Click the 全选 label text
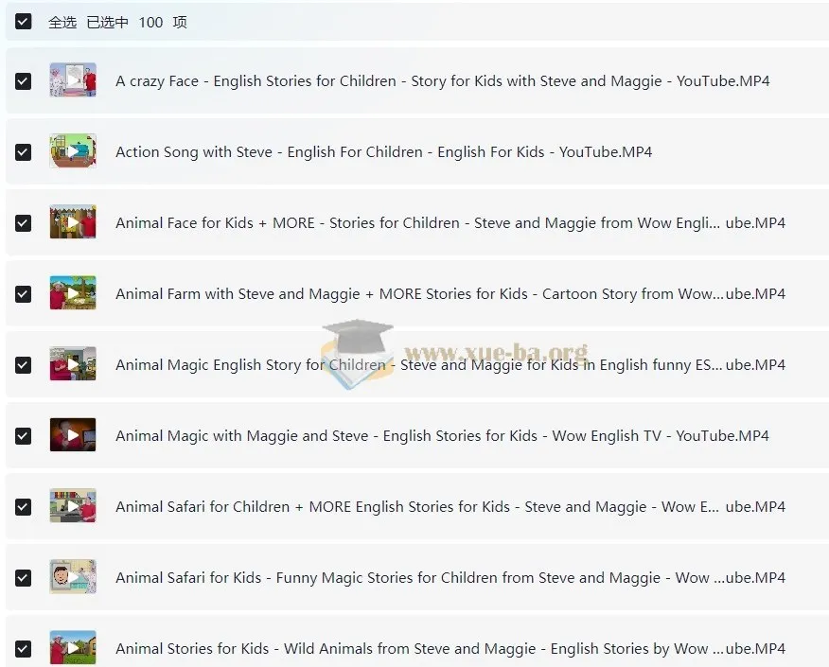Viewport: 829px width, 667px height. pyautogui.click(x=62, y=22)
